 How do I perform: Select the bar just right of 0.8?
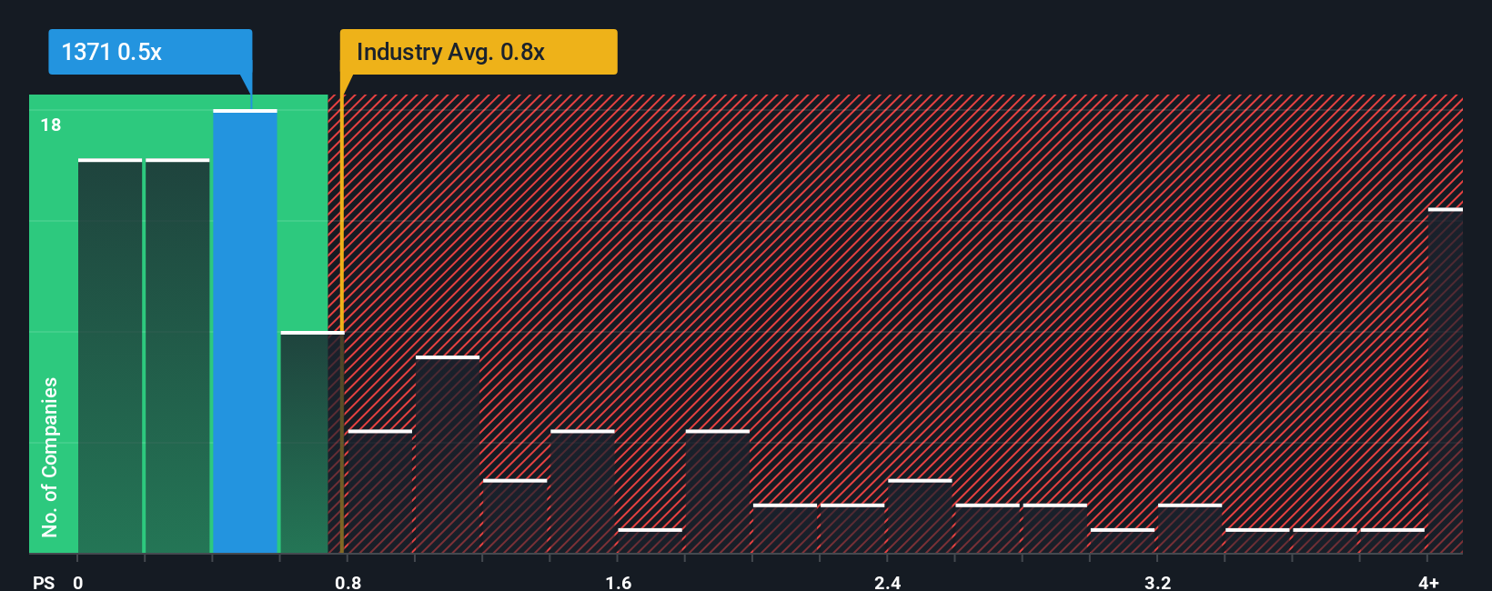379,491
